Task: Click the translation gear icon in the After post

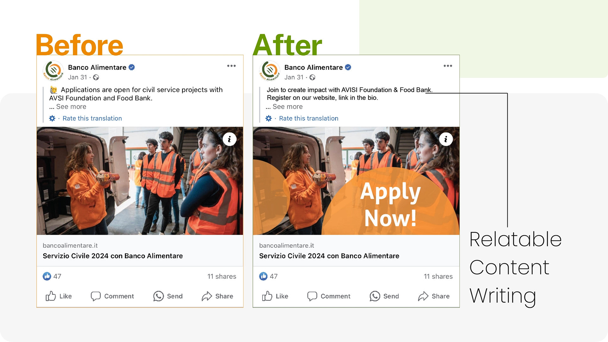Action: (x=269, y=118)
